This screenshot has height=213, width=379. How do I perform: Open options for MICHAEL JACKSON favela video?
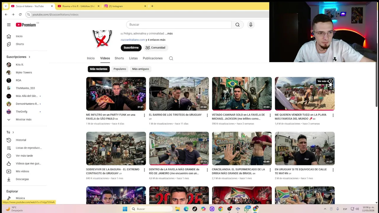(270, 115)
